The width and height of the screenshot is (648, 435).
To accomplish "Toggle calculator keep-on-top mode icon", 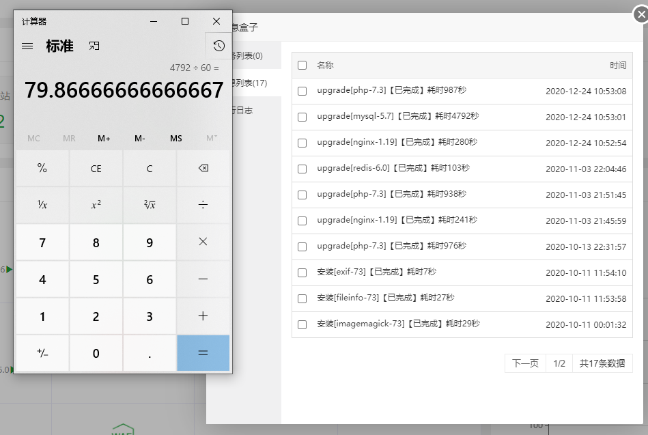I will pos(94,46).
